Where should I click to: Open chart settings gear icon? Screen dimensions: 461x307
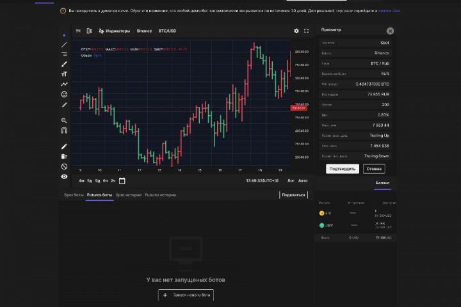click(x=296, y=31)
